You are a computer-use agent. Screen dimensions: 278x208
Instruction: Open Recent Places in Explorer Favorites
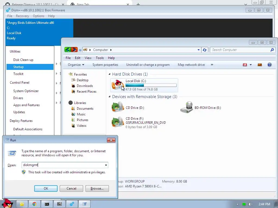[x=84, y=92]
